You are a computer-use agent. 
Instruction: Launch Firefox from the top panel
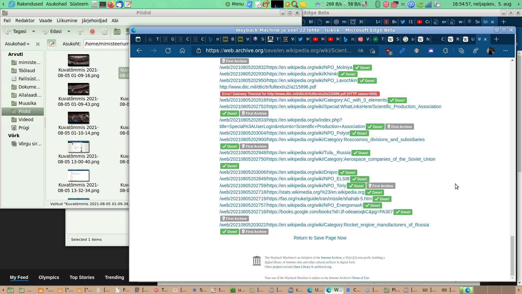[111, 4]
